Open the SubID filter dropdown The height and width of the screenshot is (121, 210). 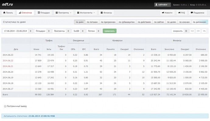79,31
